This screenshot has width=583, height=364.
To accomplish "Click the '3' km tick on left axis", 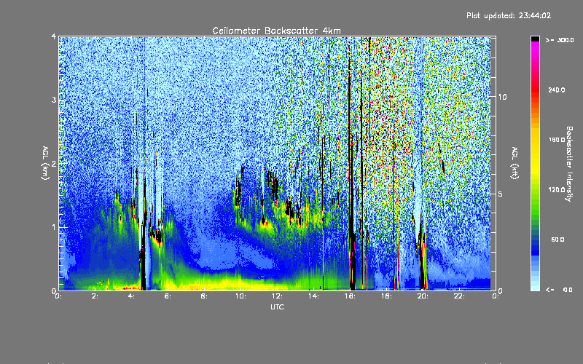I will (54, 100).
